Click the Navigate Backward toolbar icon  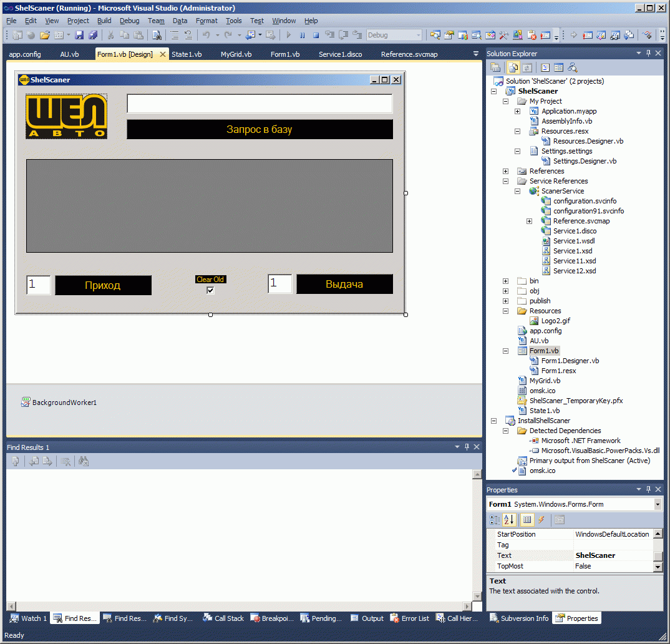251,35
